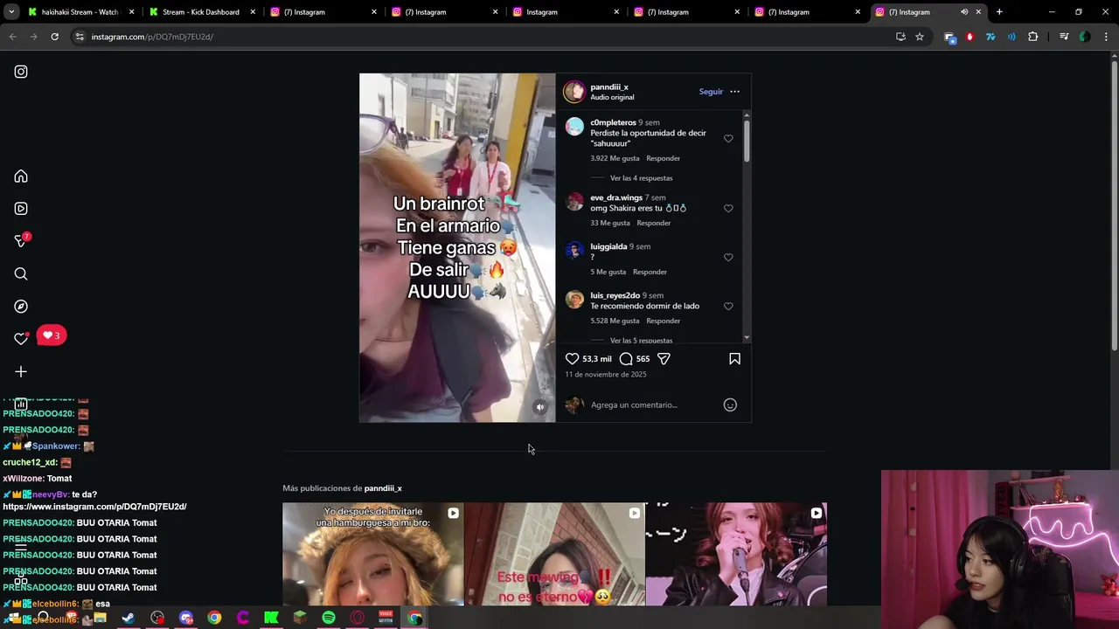Like luis_reyes2do comment
The width and height of the screenshot is (1119, 629).
[x=728, y=306]
